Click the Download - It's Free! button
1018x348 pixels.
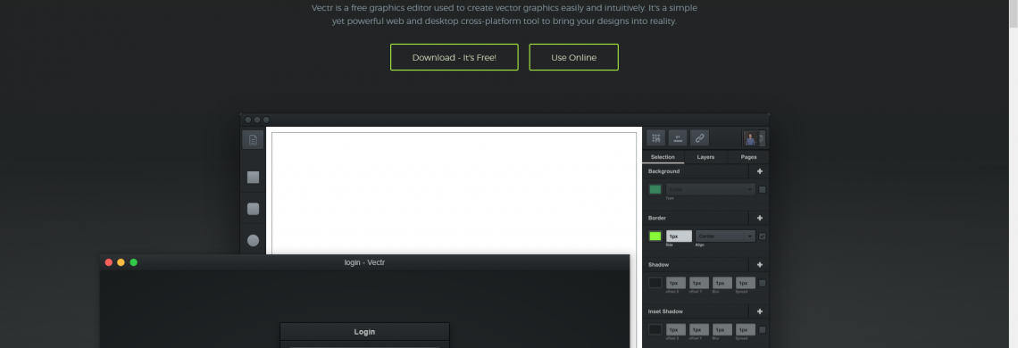455,57
